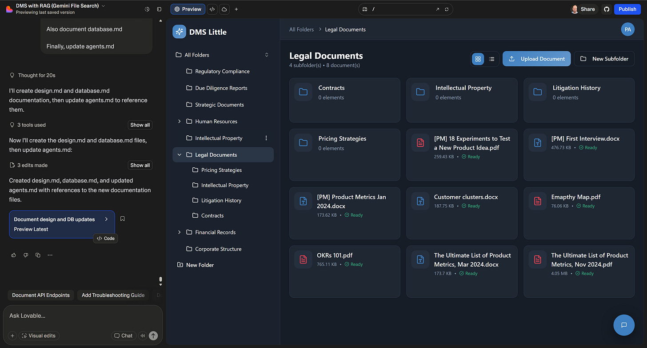The height and width of the screenshot is (348, 647).
Task: Show all edits made
Action: (140, 165)
